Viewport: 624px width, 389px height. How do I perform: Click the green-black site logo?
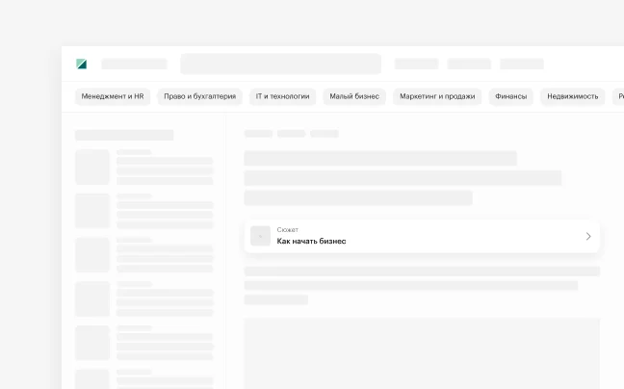click(82, 65)
